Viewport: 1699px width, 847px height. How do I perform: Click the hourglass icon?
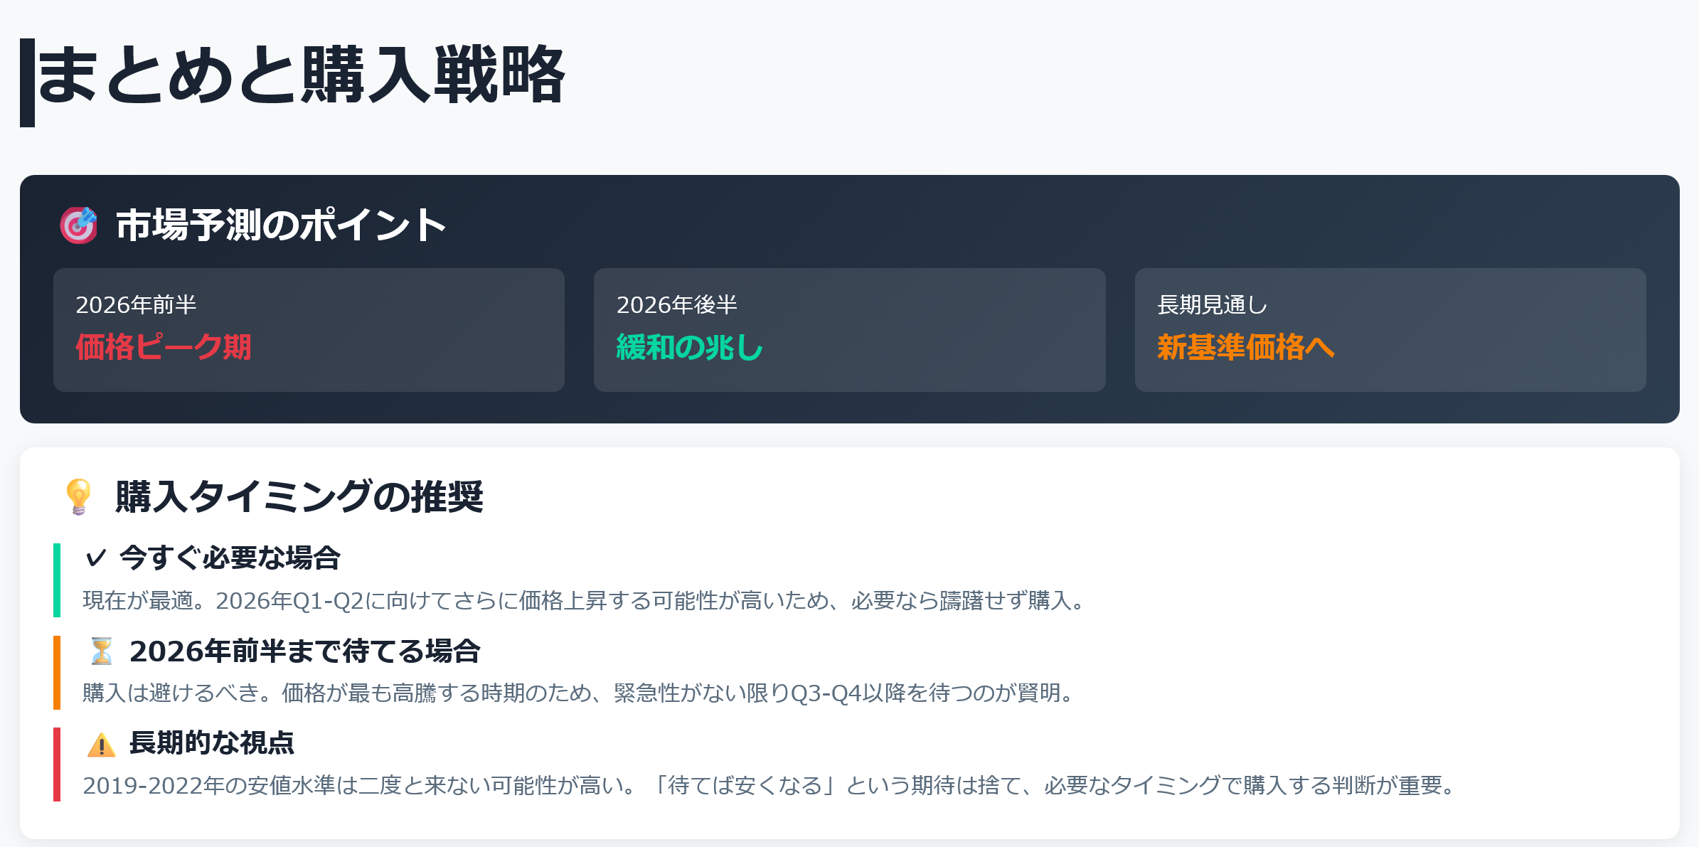click(x=102, y=651)
